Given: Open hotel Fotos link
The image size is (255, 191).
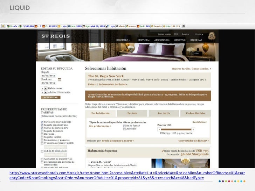Looking at the screenshot, I should (92, 84).
